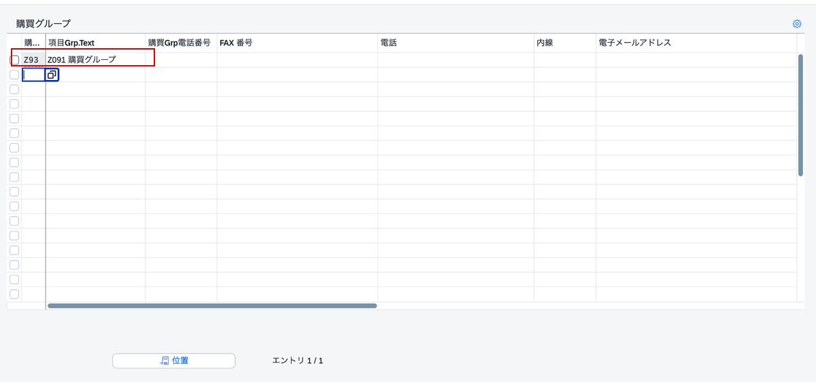This screenshot has width=816, height=382.
Task: Click the エントリ 1 / 1 entry count text
Action: tap(298, 360)
